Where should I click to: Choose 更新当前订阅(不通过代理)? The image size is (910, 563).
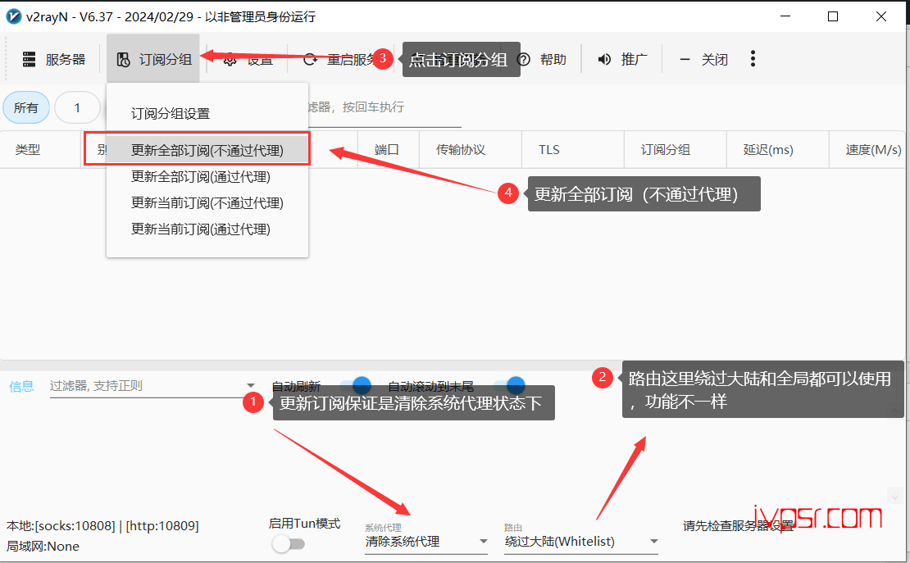tap(207, 202)
